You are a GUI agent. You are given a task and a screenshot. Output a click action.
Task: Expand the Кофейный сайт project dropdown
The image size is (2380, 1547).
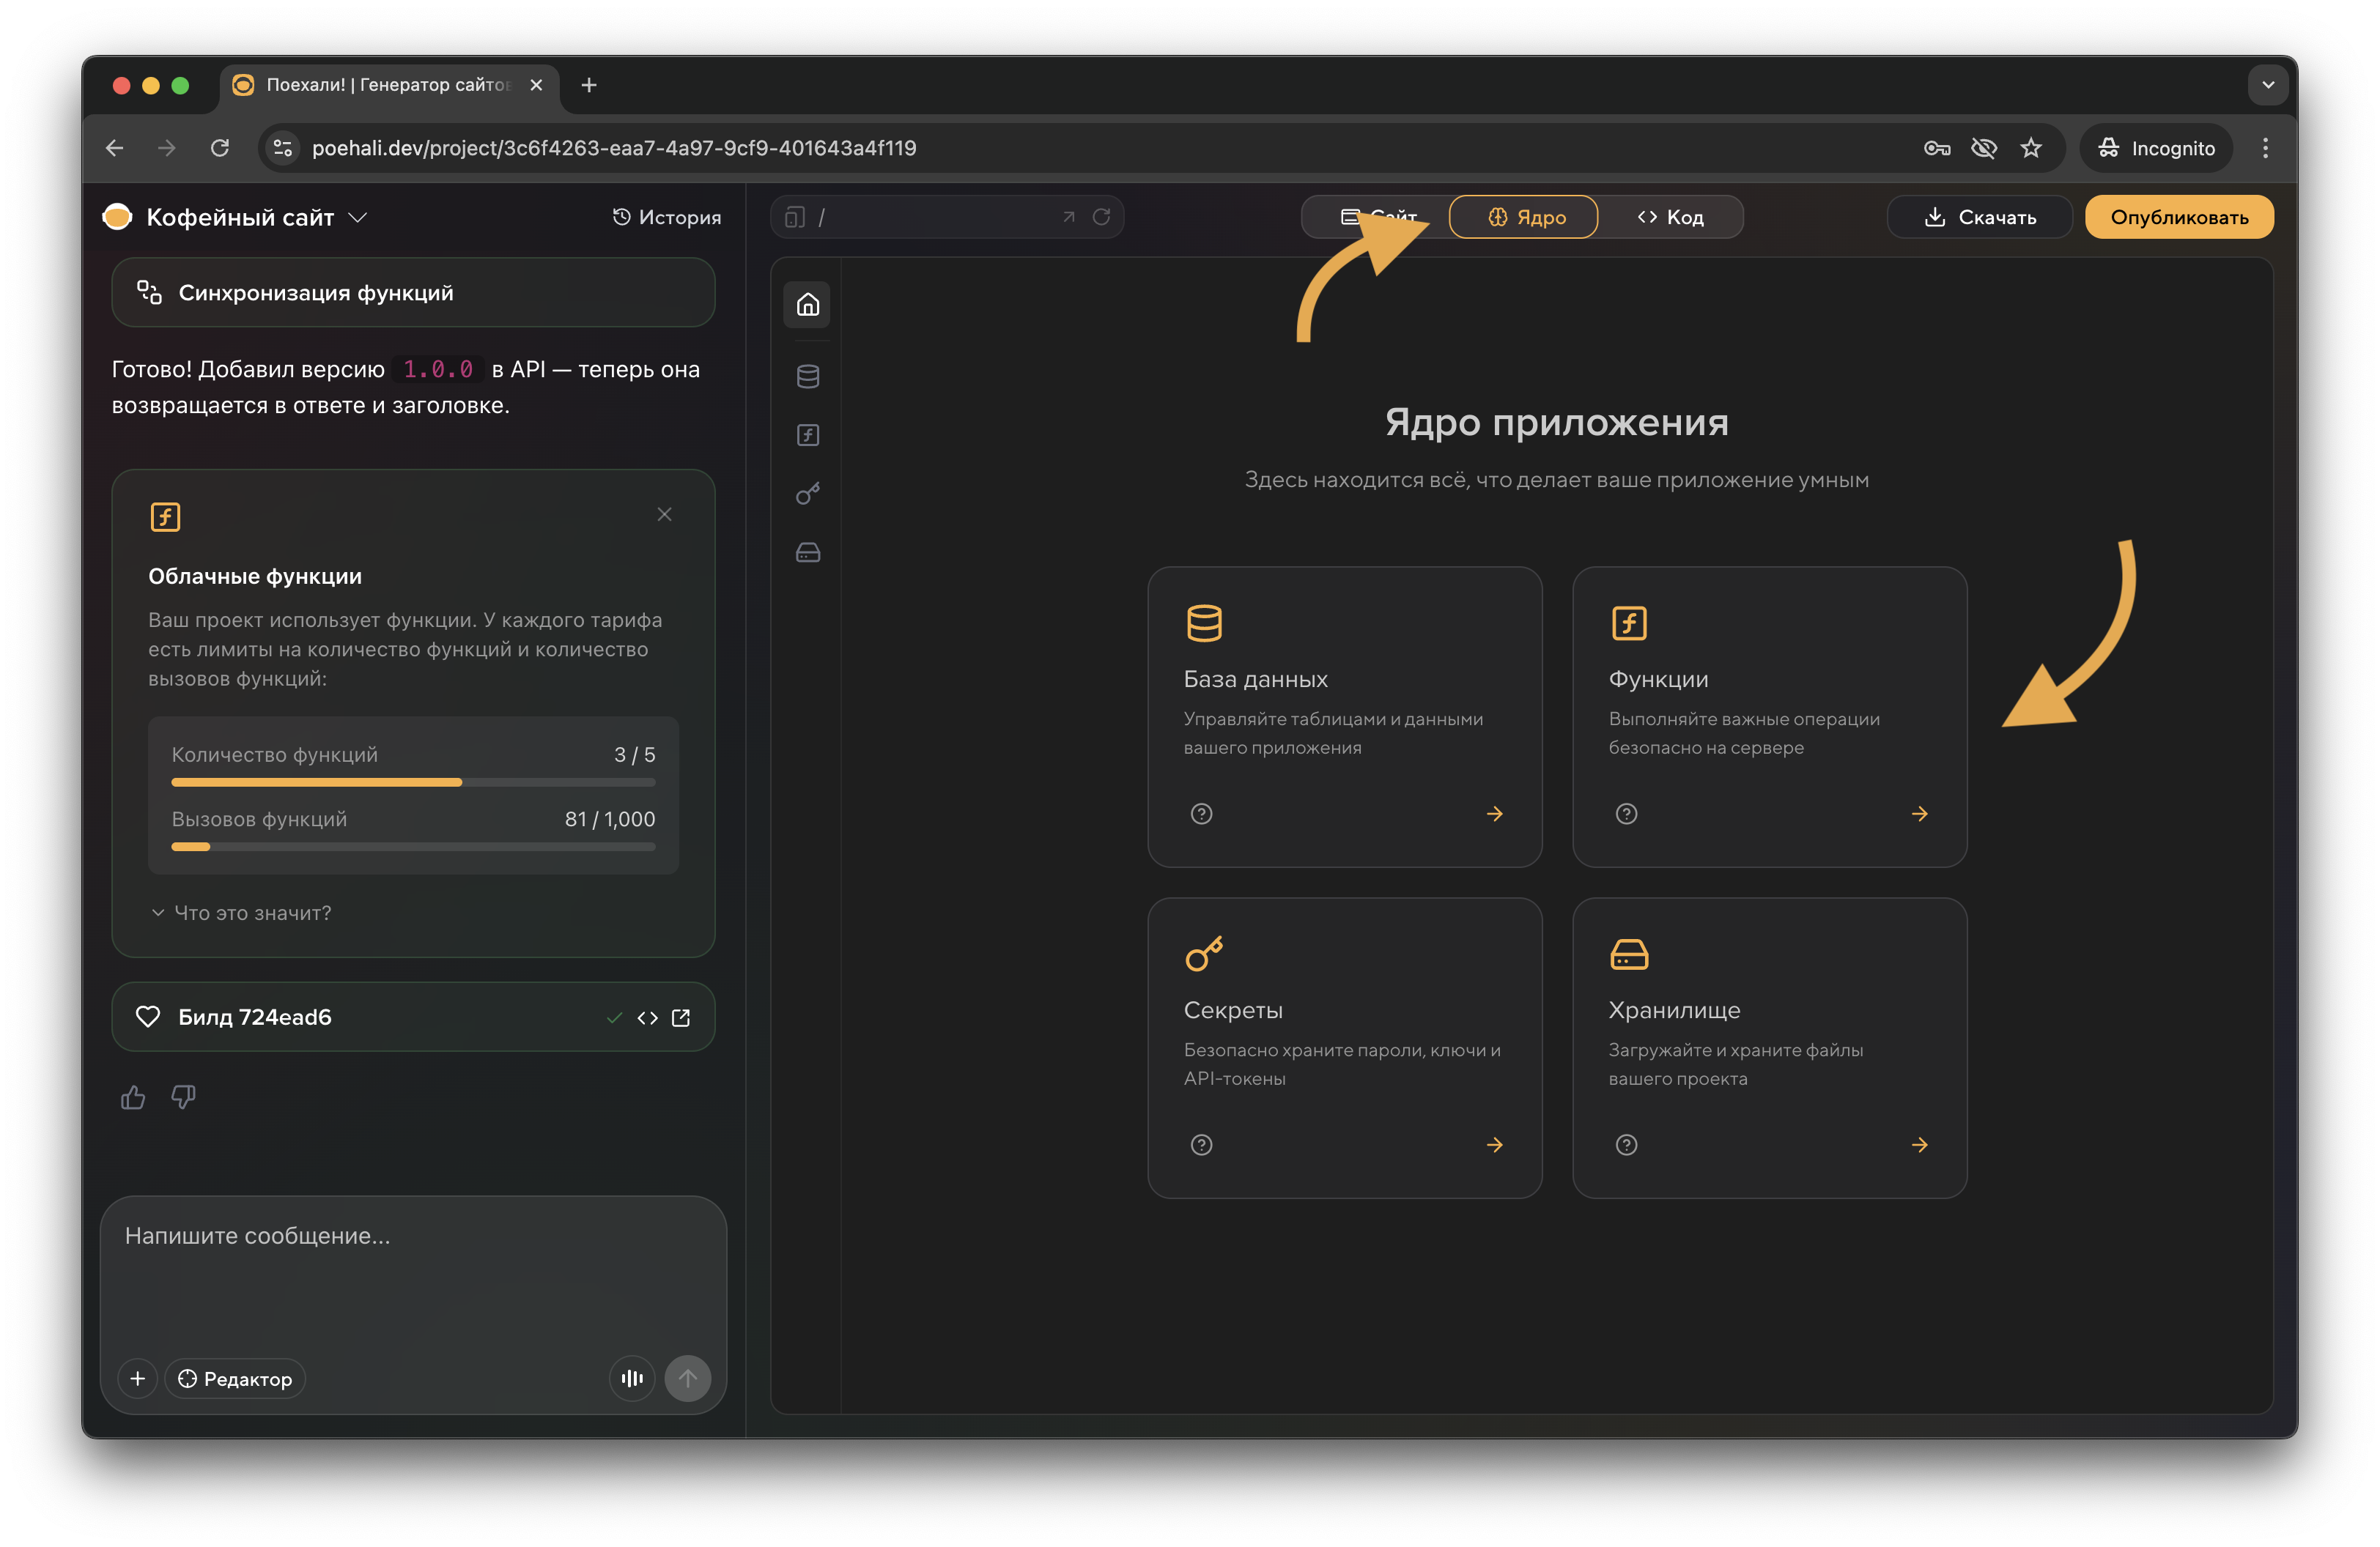click(x=358, y=217)
